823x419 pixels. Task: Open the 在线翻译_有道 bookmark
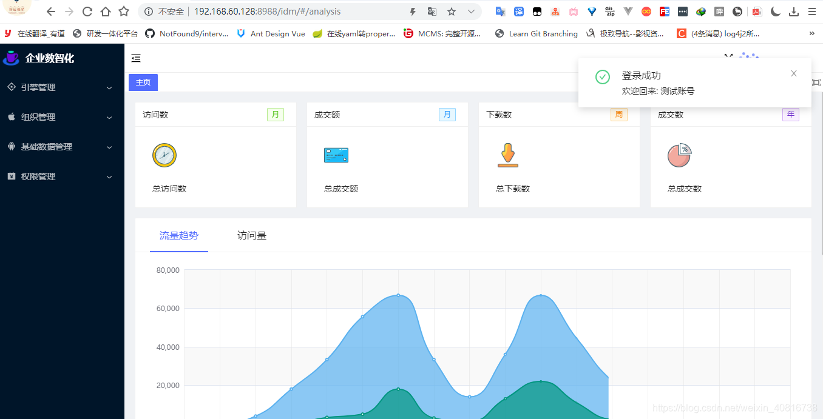pyautogui.click(x=35, y=34)
